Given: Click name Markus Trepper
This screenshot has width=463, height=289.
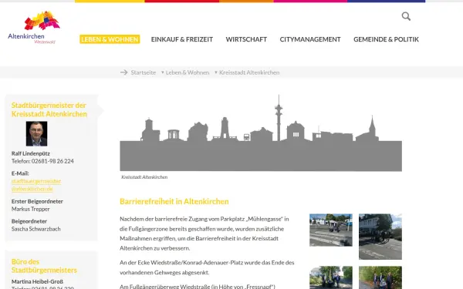Looking at the screenshot, I should tap(31, 209).
